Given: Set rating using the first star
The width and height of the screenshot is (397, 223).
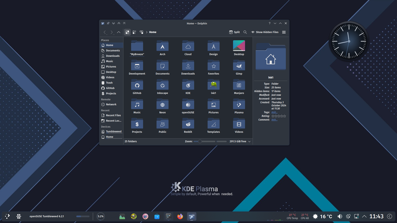Looking at the screenshot, I should point(273,116).
